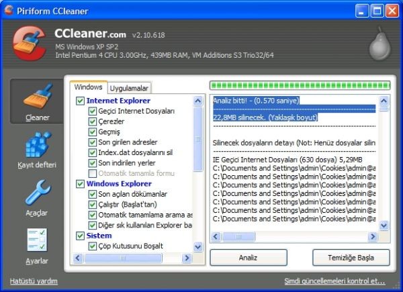Toggle the Sistem group checkbox
This screenshot has height=292, width=403.
point(80,236)
